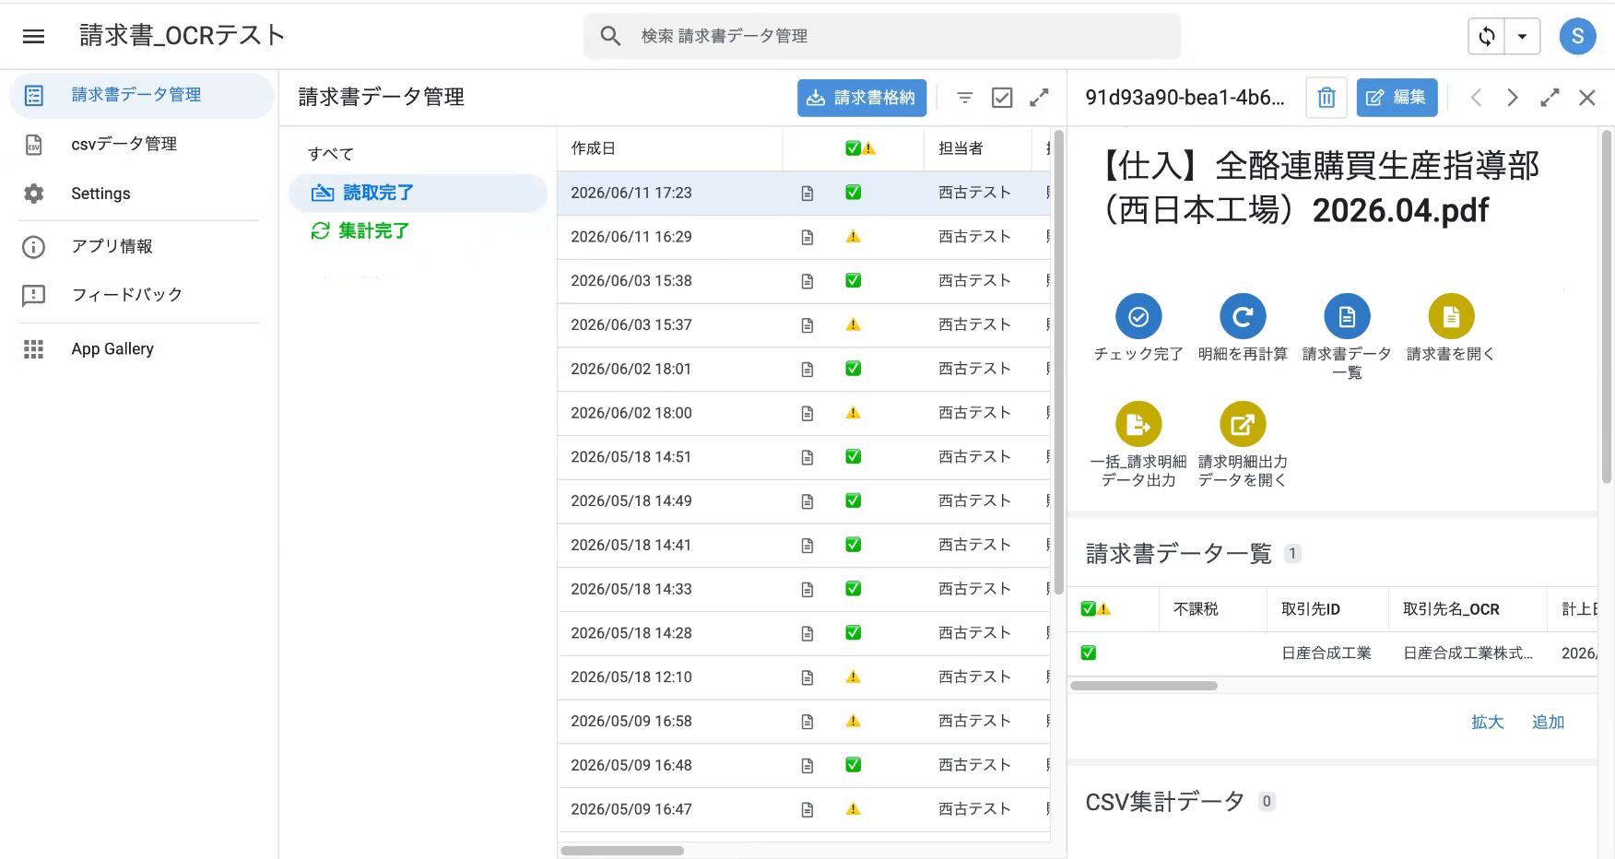Click 西古テスト in 2026/05/09 16:47 row

(974, 809)
